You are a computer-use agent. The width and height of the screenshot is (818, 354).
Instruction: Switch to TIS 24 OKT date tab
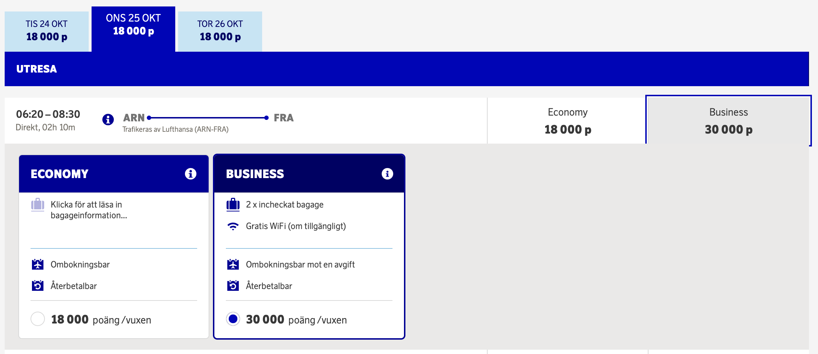pos(47,31)
